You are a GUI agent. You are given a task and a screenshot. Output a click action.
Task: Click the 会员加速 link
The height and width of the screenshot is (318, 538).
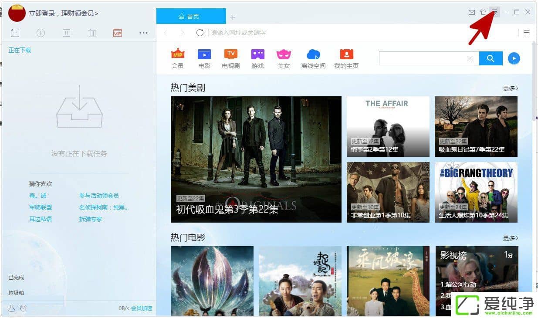142,308
